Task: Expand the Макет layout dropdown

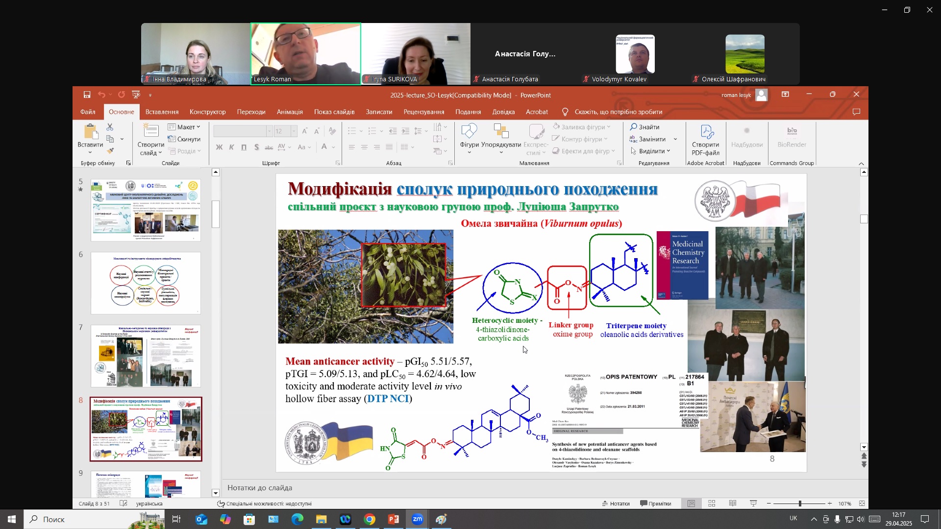Action: click(x=184, y=127)
